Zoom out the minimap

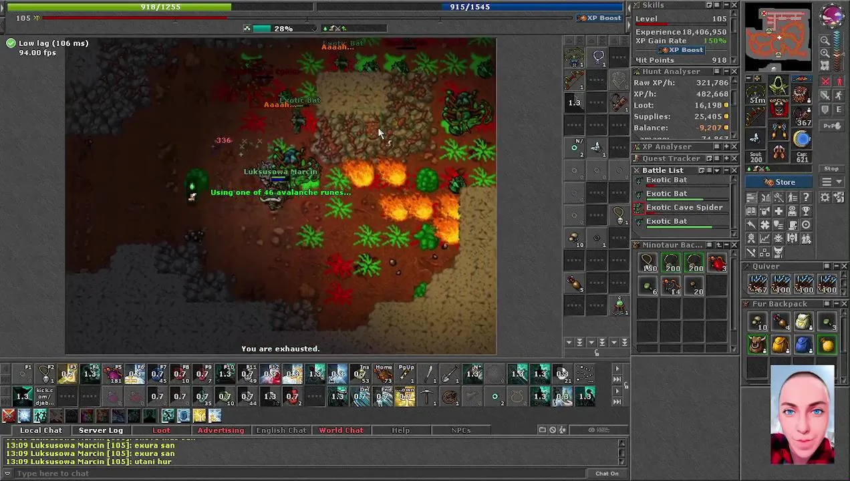(825, 40)
